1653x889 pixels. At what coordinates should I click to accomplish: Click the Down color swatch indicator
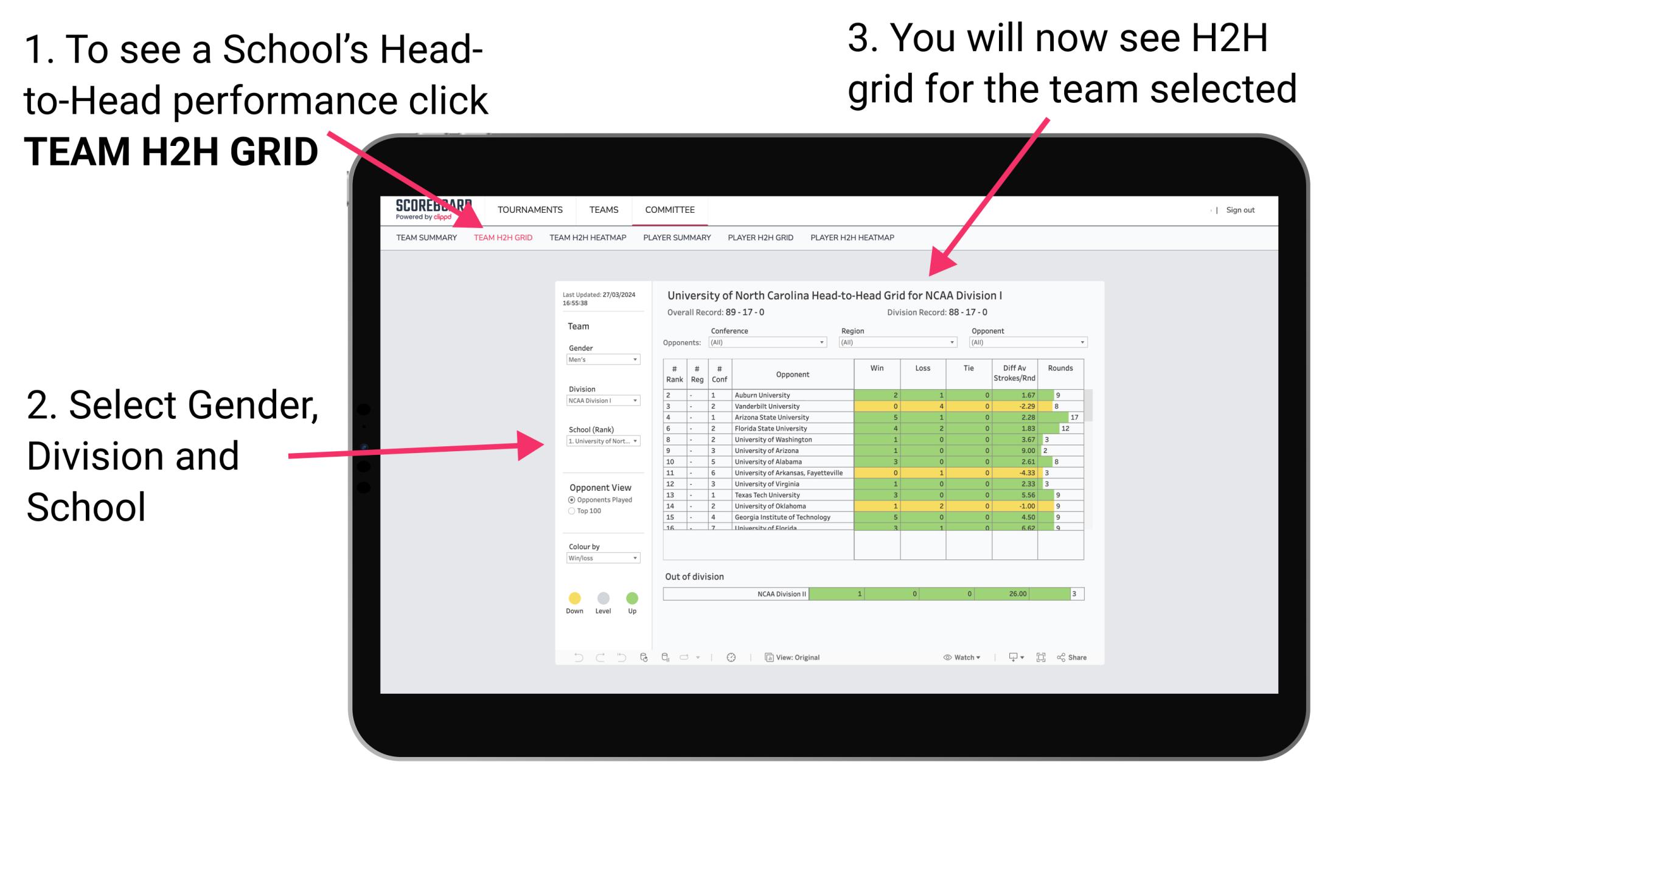coord(574,598)
